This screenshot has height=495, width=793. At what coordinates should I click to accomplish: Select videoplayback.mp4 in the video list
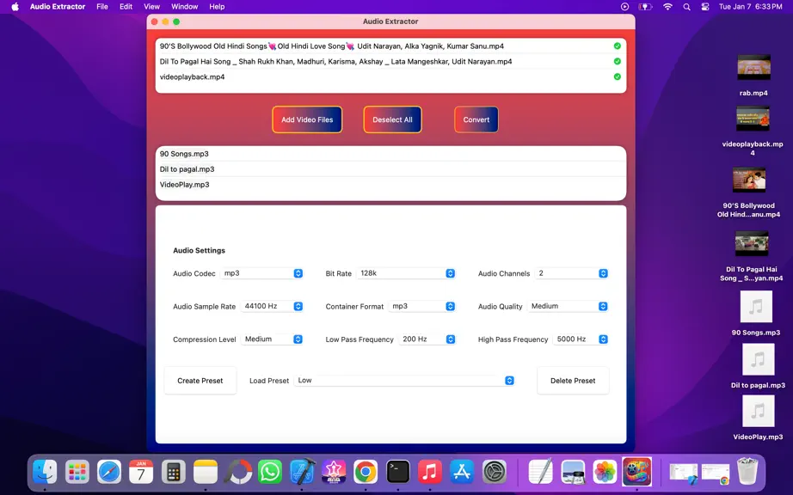(x=390, y=76)
